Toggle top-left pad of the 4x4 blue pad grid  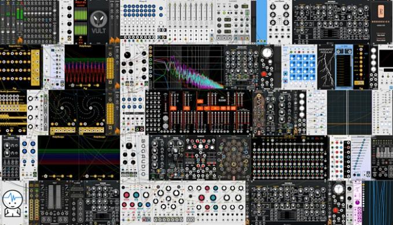[x=293, y=58]
